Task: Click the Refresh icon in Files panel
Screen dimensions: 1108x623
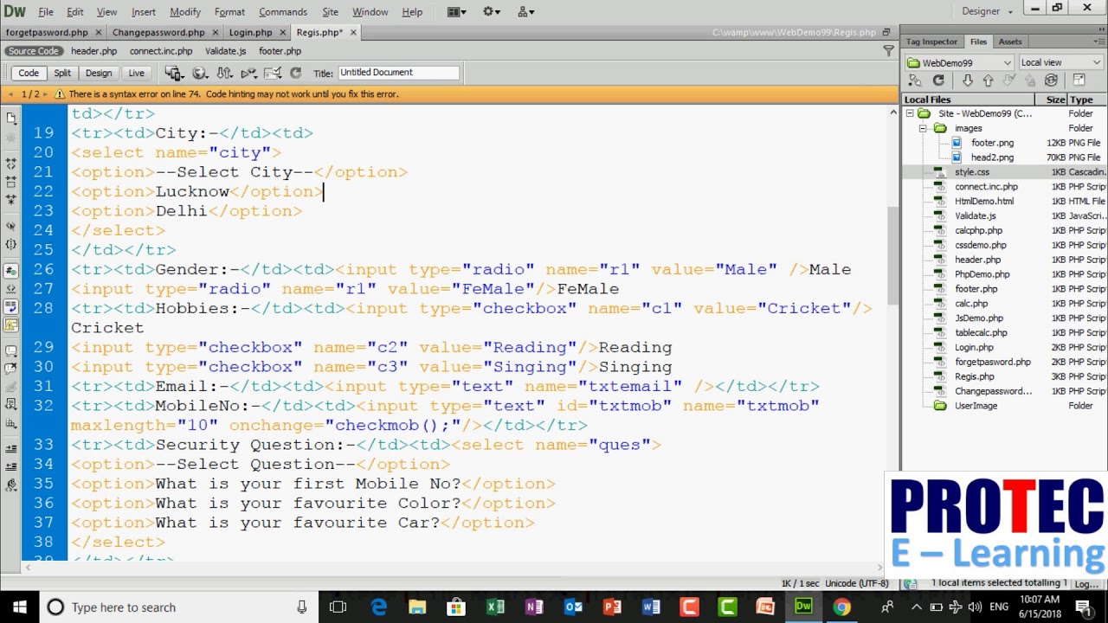Action: pos(938,80)
